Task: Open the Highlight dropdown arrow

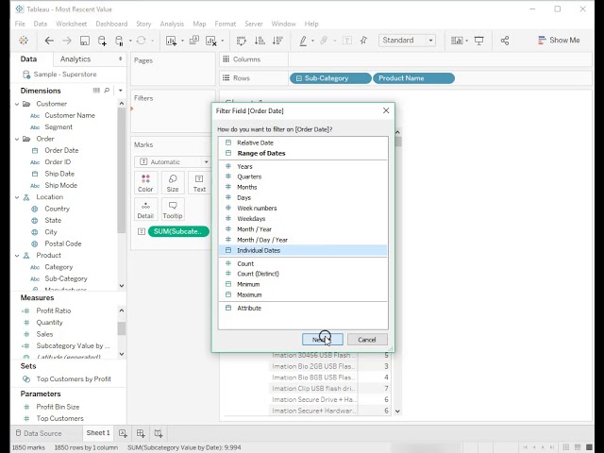Action: click(312, 41)
